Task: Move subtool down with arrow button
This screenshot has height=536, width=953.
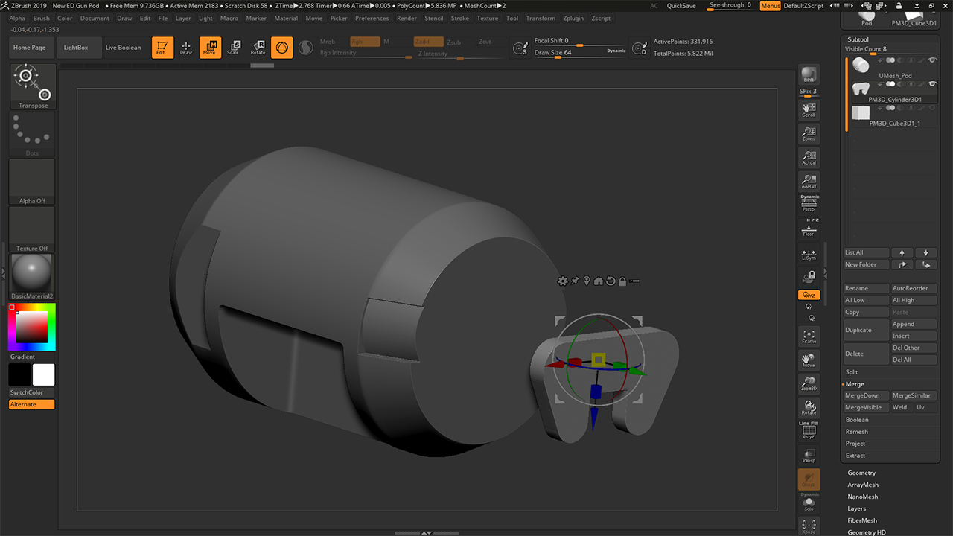Action: (x=925, y=252)
